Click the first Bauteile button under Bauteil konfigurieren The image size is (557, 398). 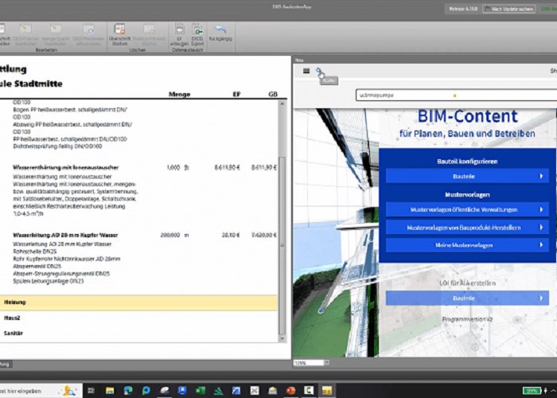click(x=467, y=176)
